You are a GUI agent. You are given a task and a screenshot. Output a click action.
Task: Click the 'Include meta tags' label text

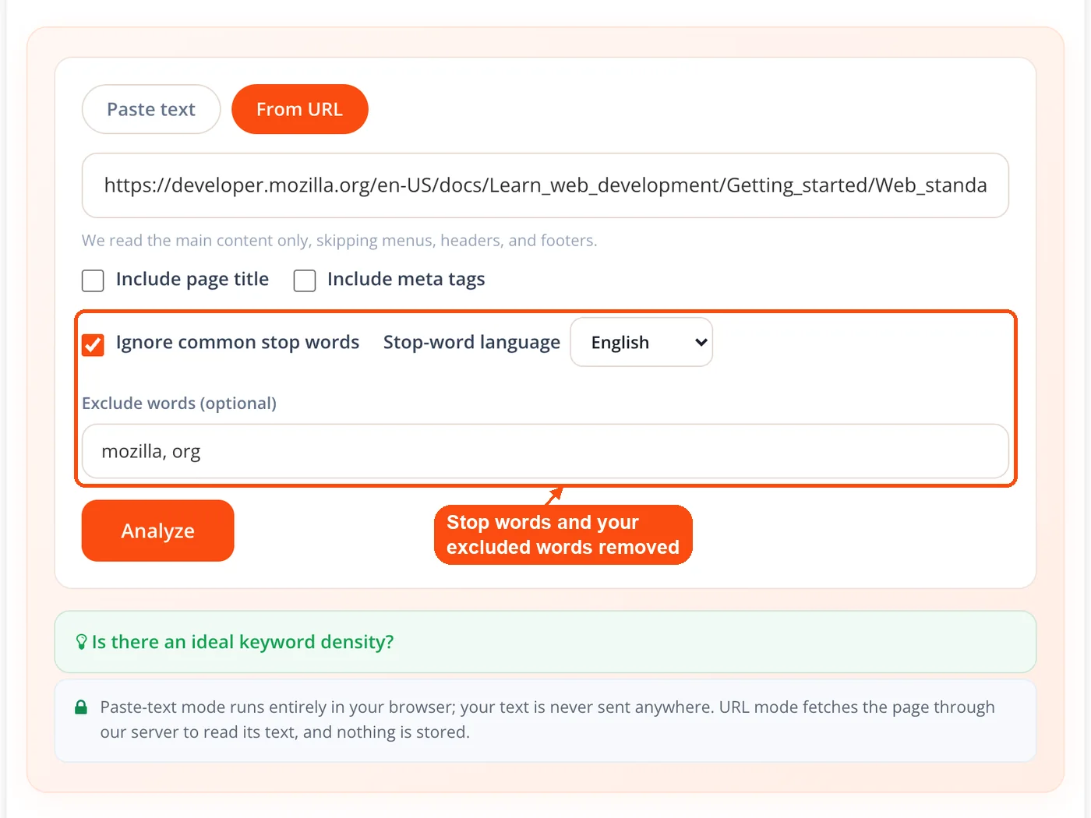(x=406, y=280)
